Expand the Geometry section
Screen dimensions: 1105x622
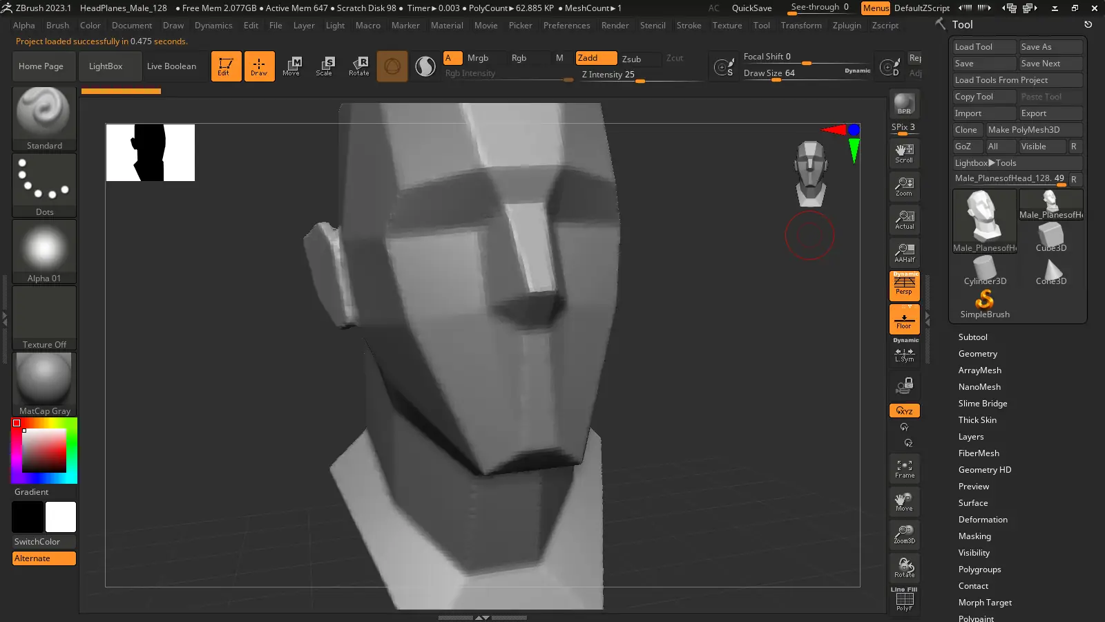(977, 354)
